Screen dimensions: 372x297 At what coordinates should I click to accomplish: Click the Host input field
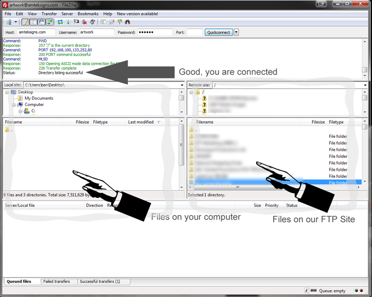point(36,32)
